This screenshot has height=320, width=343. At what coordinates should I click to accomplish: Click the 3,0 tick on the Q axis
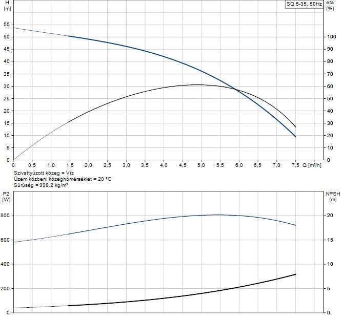click(126, 165)
